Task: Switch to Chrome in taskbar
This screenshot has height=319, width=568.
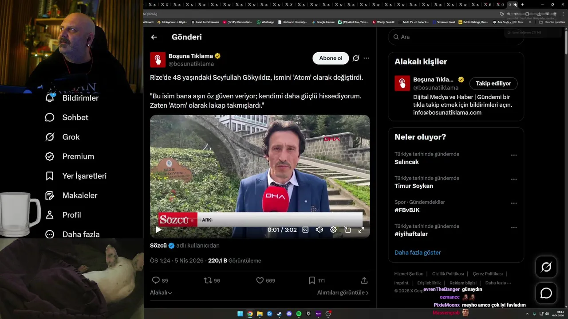Action: click(250, 314)
